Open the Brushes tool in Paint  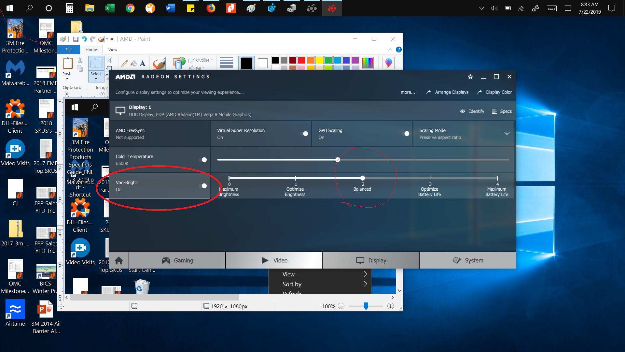(159, 63)
